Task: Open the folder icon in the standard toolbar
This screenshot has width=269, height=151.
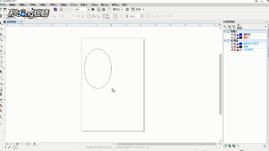Action: click(5, 10)
